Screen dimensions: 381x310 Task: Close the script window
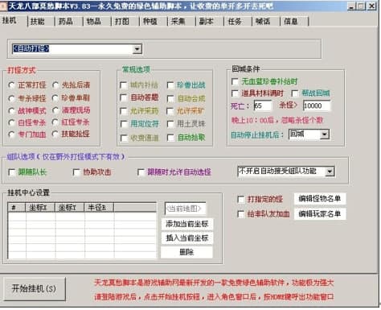tap(372, 6)
